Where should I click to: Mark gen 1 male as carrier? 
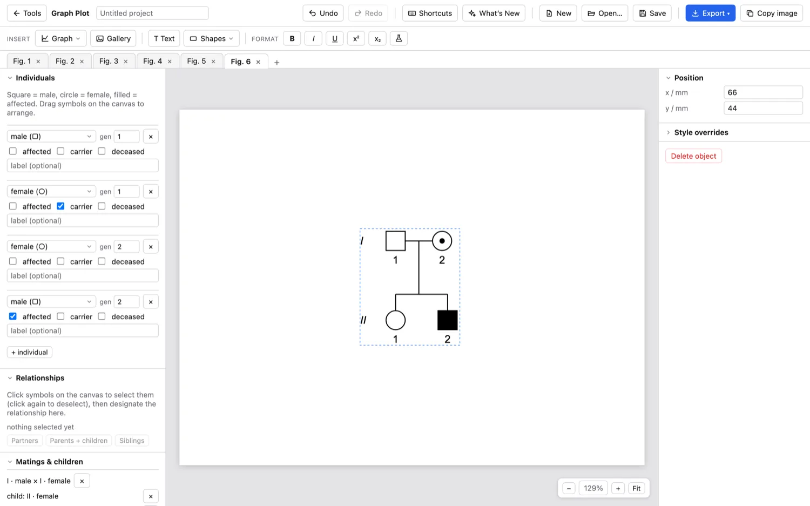click(60, 151)
